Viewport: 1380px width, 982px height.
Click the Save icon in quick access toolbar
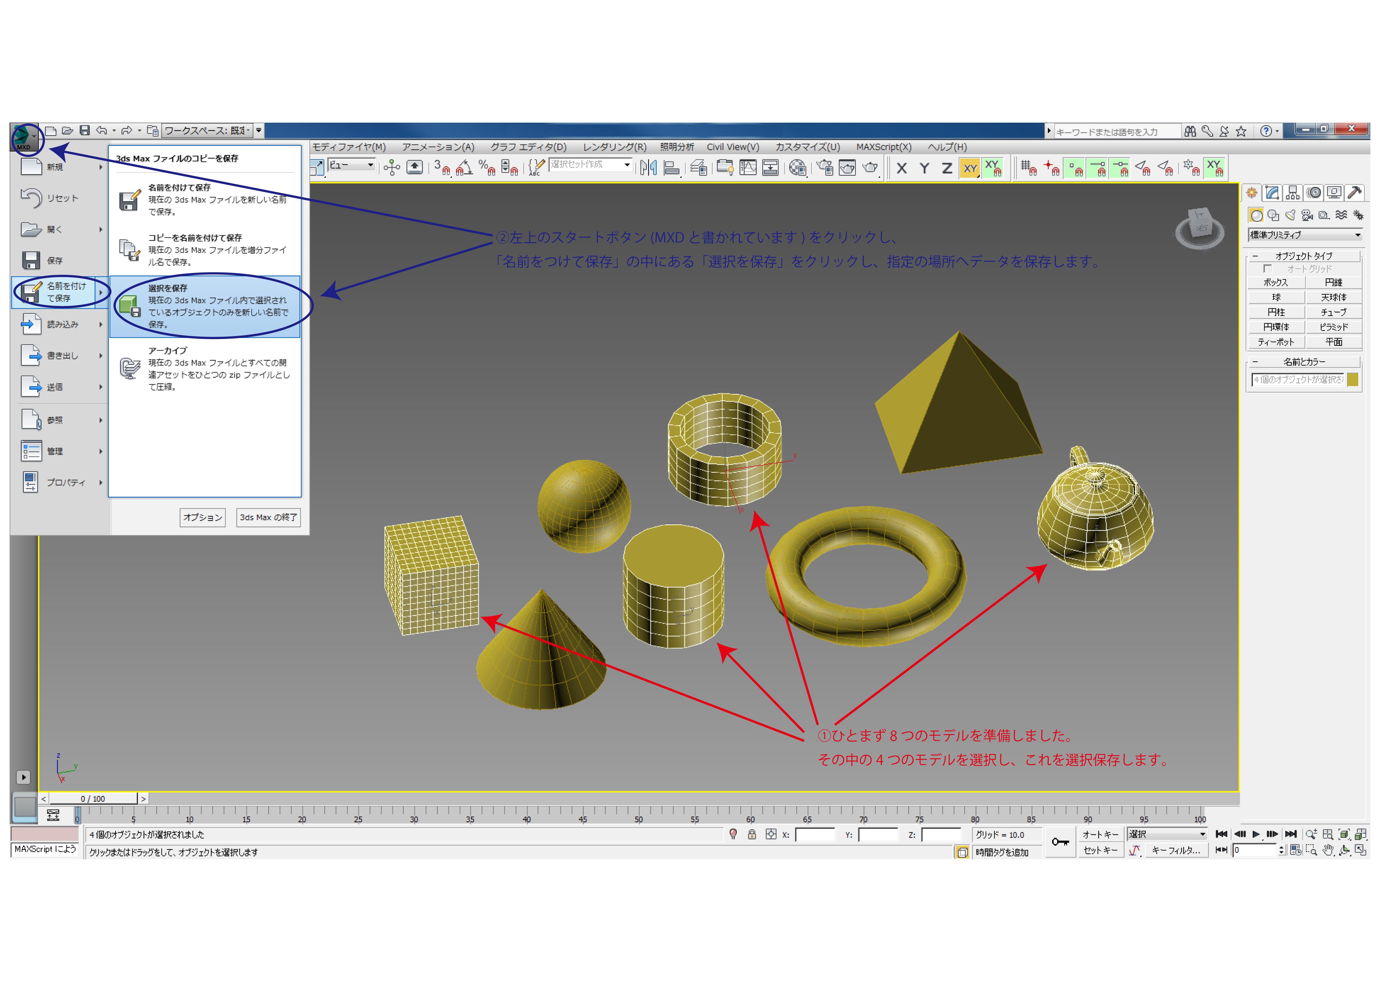coord(85,131)
